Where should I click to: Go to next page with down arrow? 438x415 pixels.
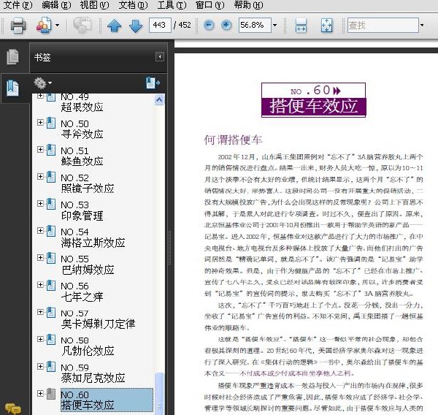tap(136, 26)
